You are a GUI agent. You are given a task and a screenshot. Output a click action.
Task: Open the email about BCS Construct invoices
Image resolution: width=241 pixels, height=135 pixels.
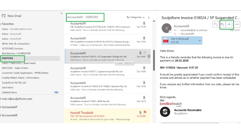coord(108,27)
